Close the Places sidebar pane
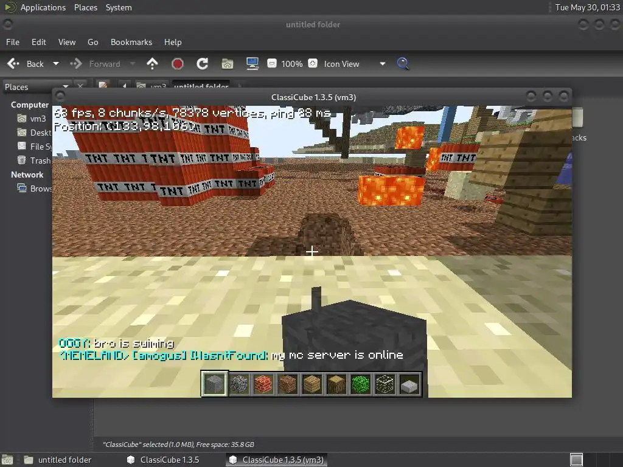The image size is (623, 467). (x=80, y=86)
